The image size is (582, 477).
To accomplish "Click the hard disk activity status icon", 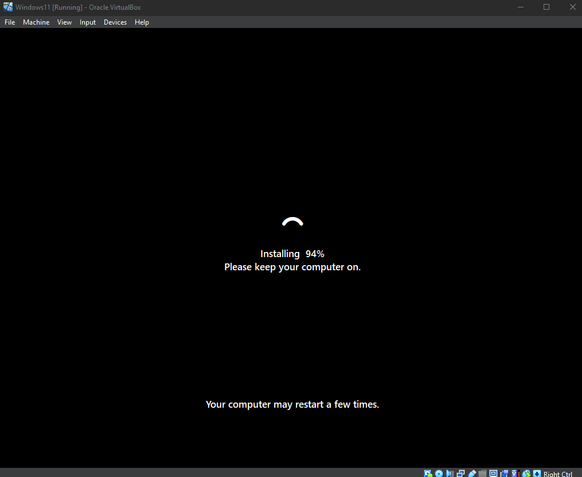I will tap(428, 474).
